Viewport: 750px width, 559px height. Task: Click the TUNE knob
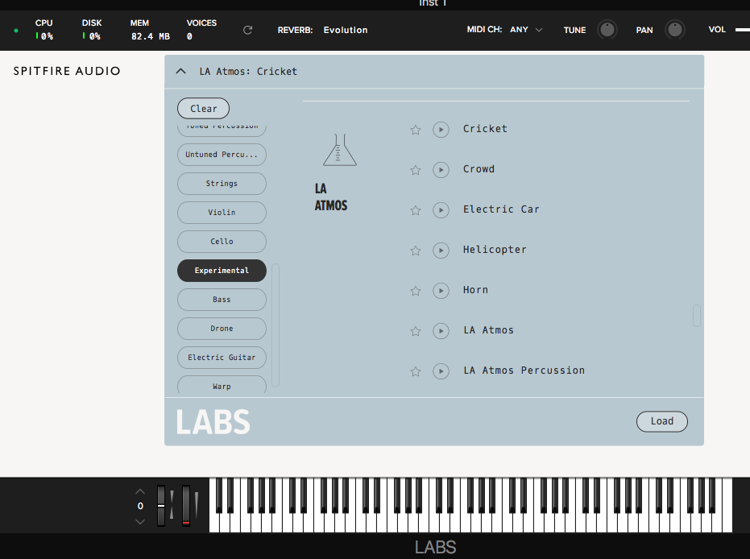(607, 29)
